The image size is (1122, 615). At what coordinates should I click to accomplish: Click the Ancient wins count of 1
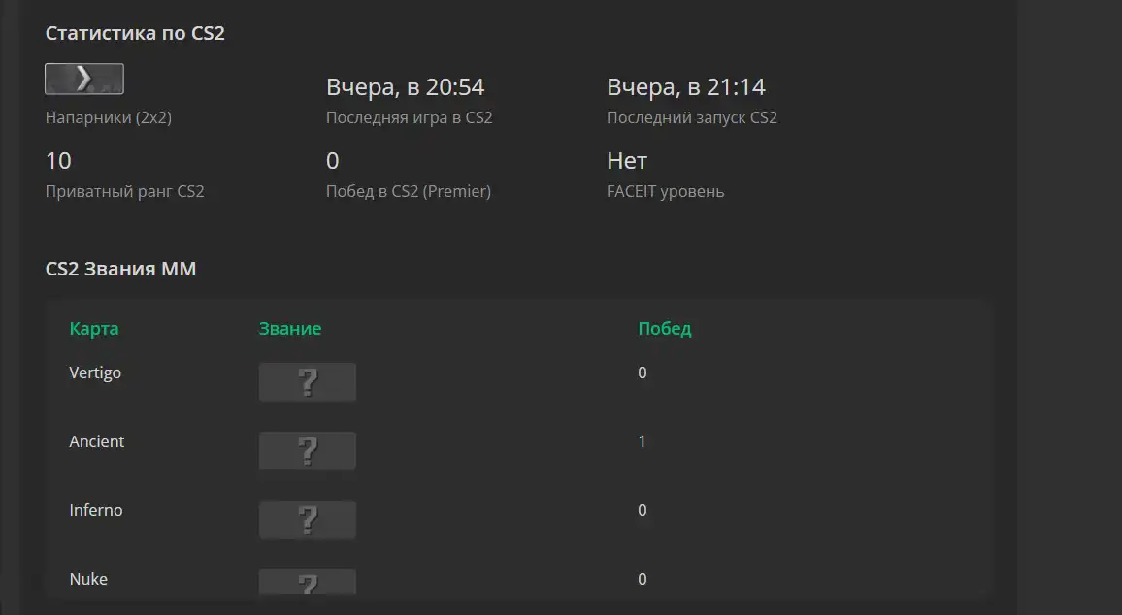[x=642, y=442]
